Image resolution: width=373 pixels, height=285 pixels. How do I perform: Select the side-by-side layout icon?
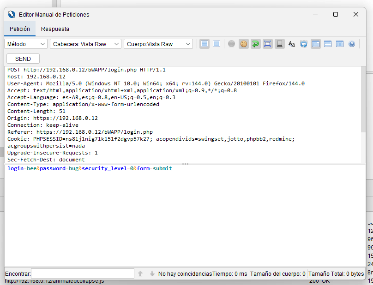pyautogui.click(x=340, y=44)
